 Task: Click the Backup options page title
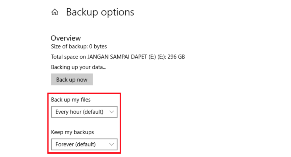point(100,12)
